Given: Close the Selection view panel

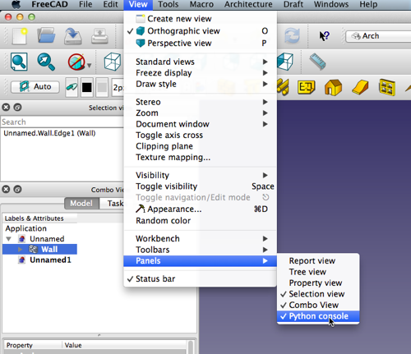Looking at the screenshot, I should tap(6, 108).
